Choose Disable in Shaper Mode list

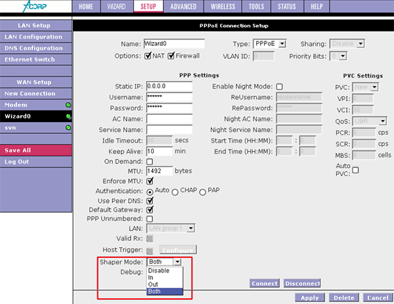[x=165, y=271]
